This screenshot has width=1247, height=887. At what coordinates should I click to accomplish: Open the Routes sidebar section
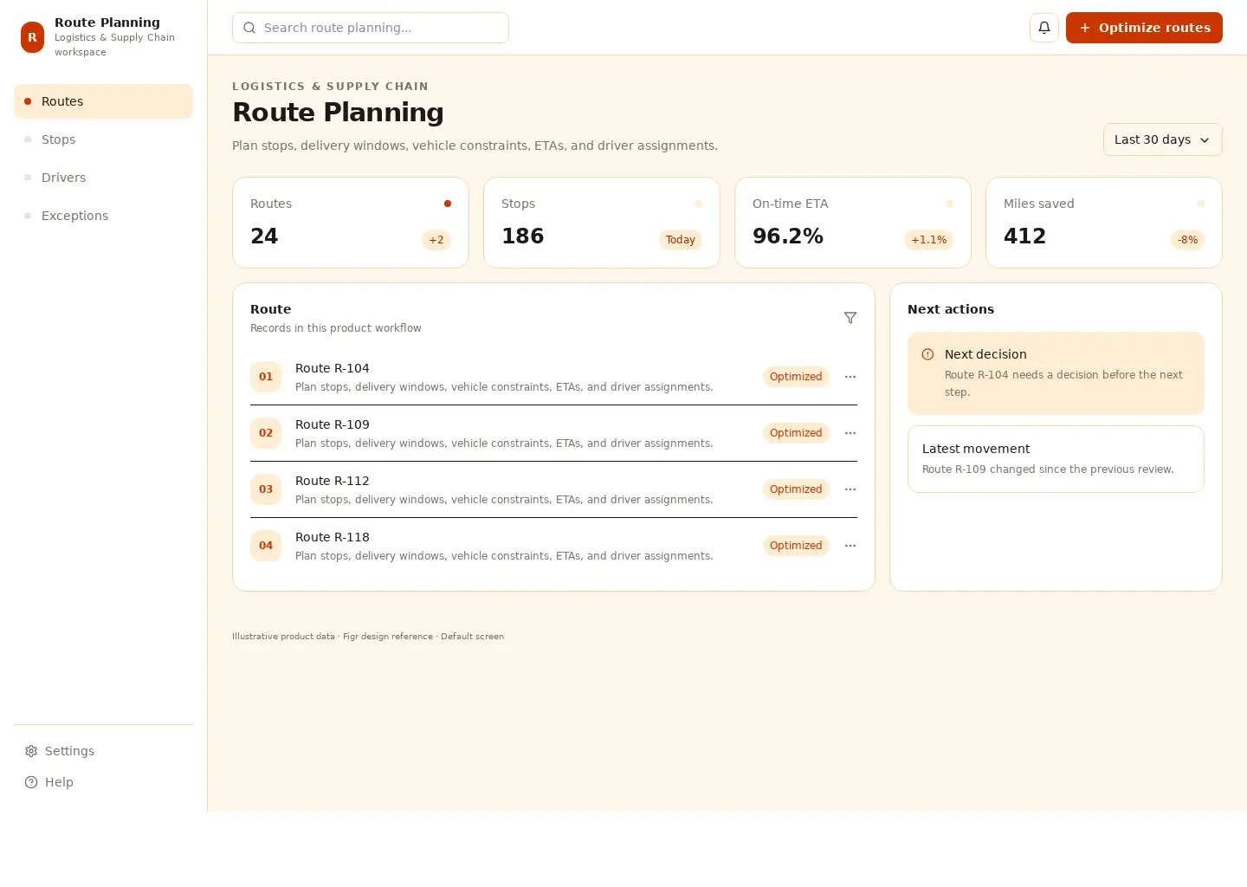[x=103, y=101]
